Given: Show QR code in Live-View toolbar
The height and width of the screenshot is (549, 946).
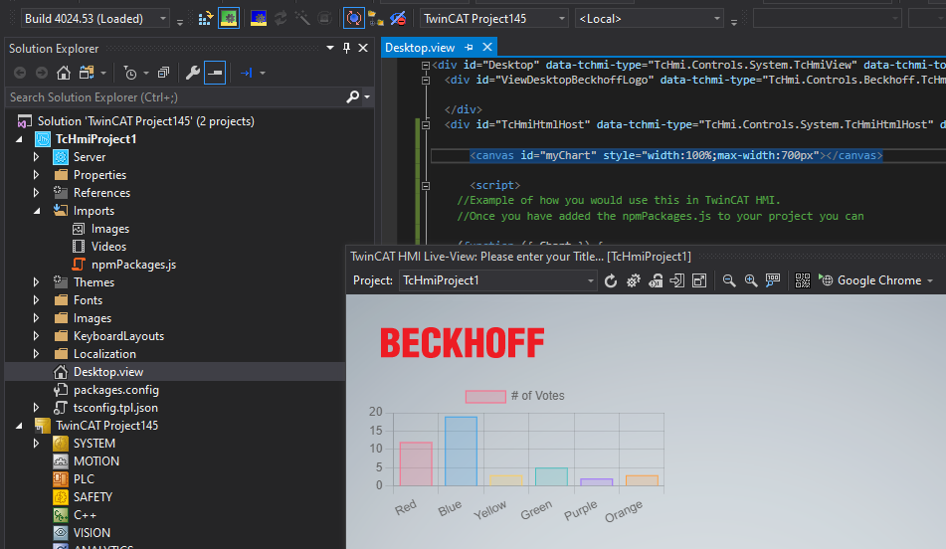Looking at the screenshot, I should tap(803, 280).
